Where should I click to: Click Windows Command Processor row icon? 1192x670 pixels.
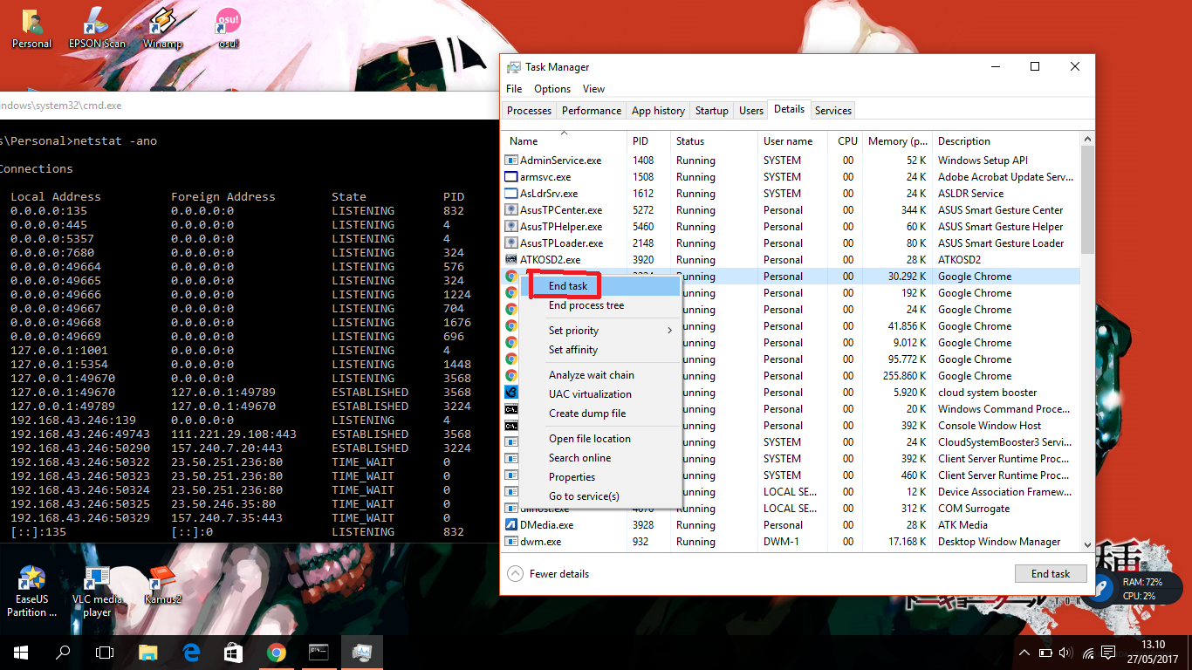(512, 409)
